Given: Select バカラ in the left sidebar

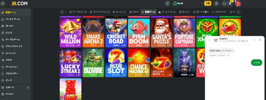Looking at the screenshot, I should pyautogui.click(x=15, y=60).
